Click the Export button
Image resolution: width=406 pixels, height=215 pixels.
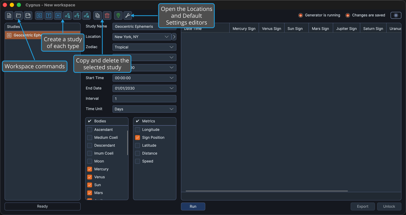coord(363,206)
